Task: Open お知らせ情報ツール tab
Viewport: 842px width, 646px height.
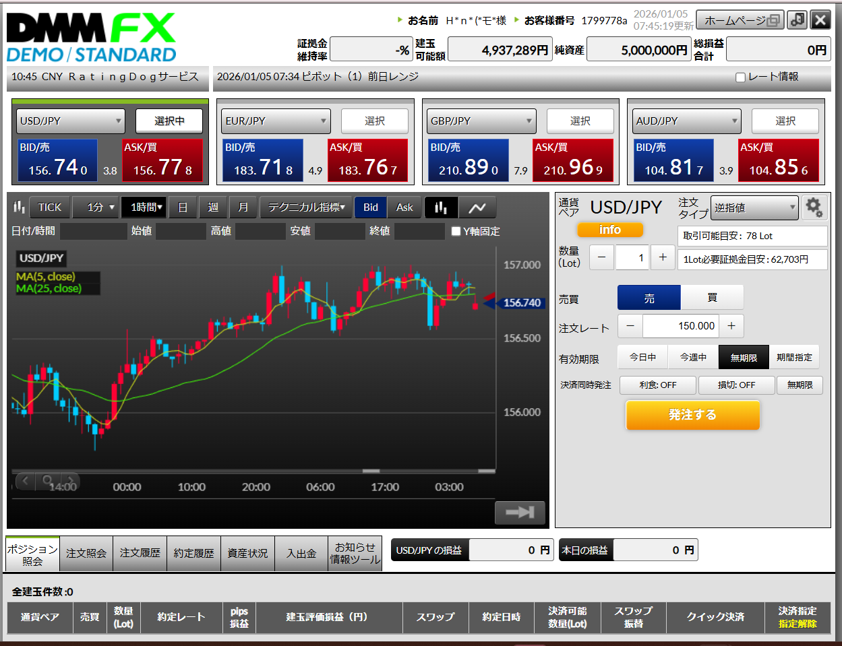Action: 355,554
